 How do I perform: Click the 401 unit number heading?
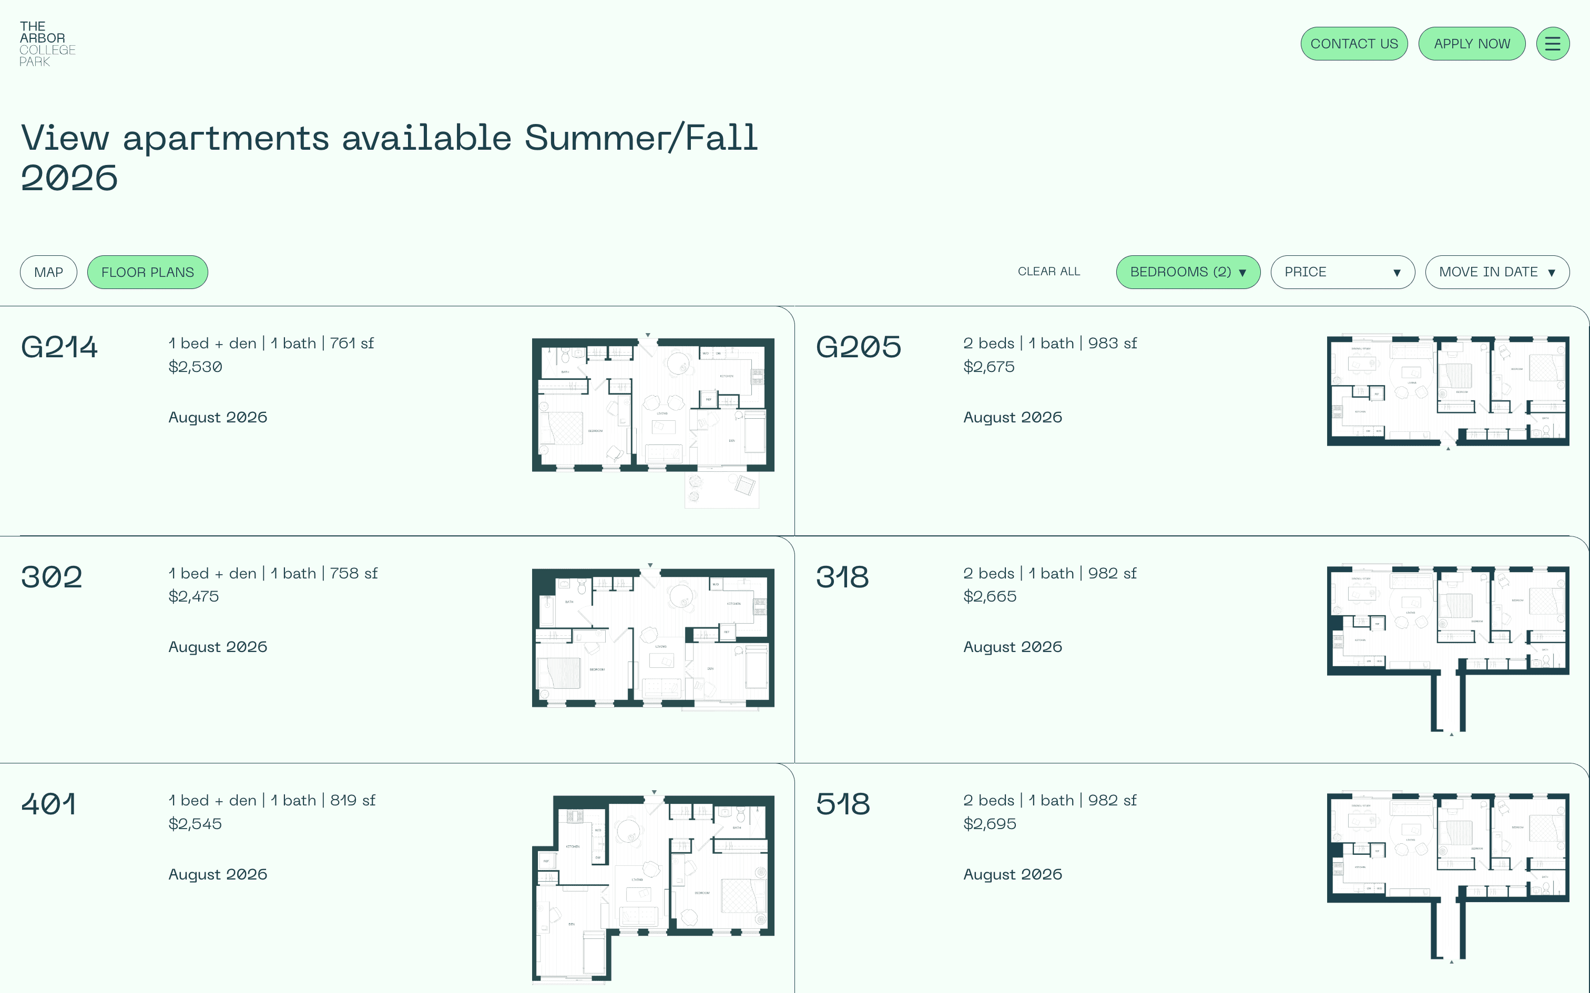[48, 804]
